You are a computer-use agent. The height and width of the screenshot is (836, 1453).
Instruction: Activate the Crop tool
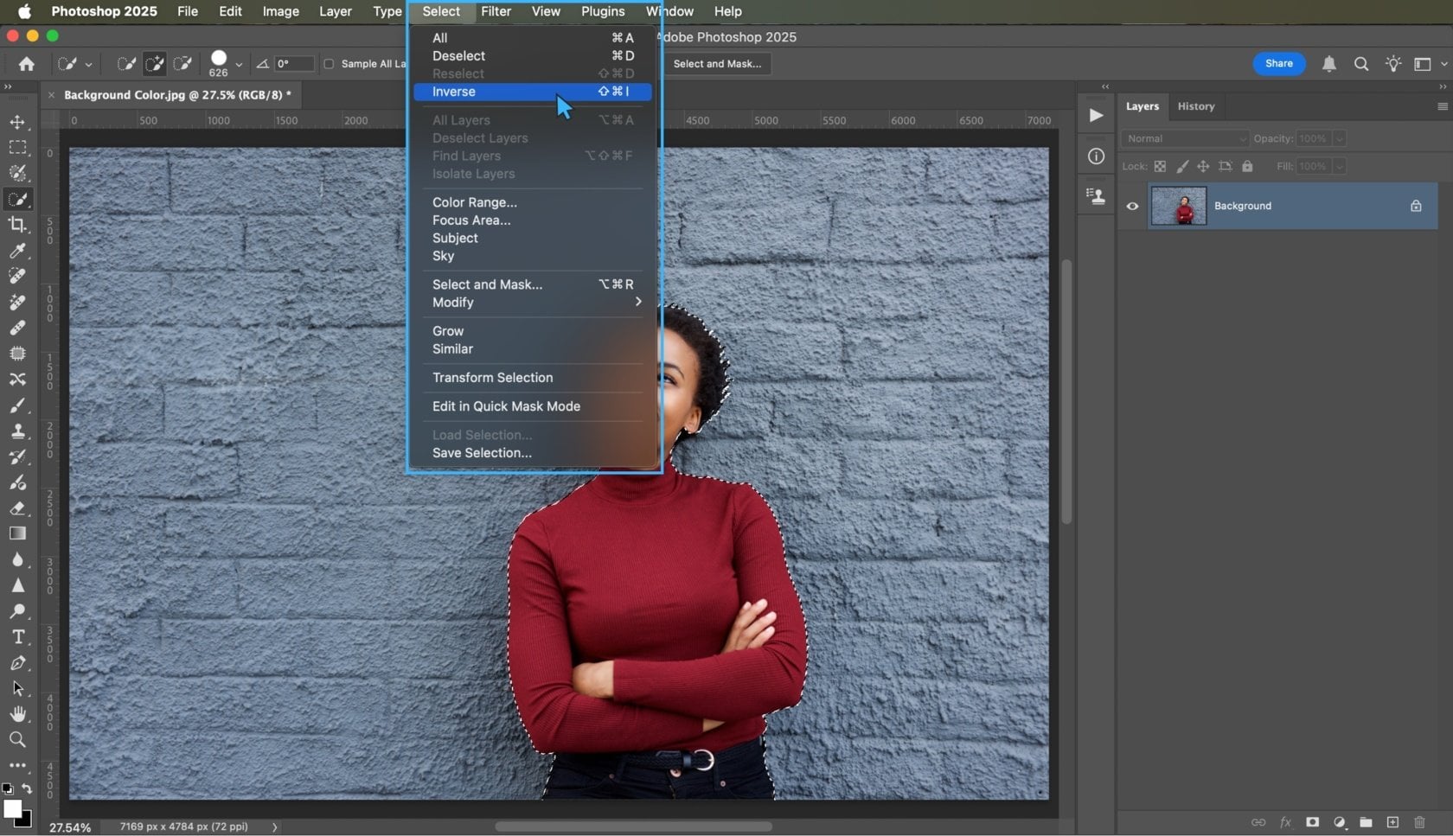[18, 225]
